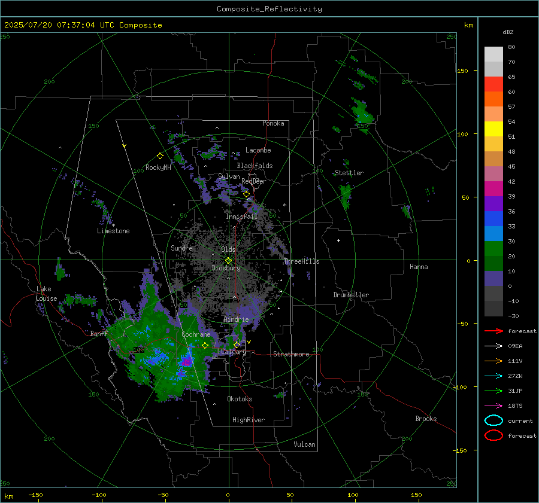Click the 30 dBZ light blue swatch
The height and width of the screenshot is (503, 539).
pyautogui.click(x=493, y=233)
